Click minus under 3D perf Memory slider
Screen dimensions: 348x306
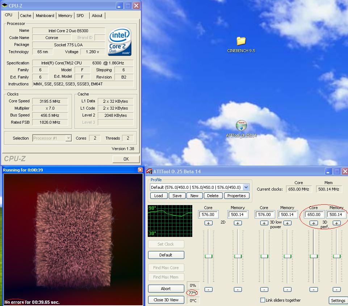point(337,290)
